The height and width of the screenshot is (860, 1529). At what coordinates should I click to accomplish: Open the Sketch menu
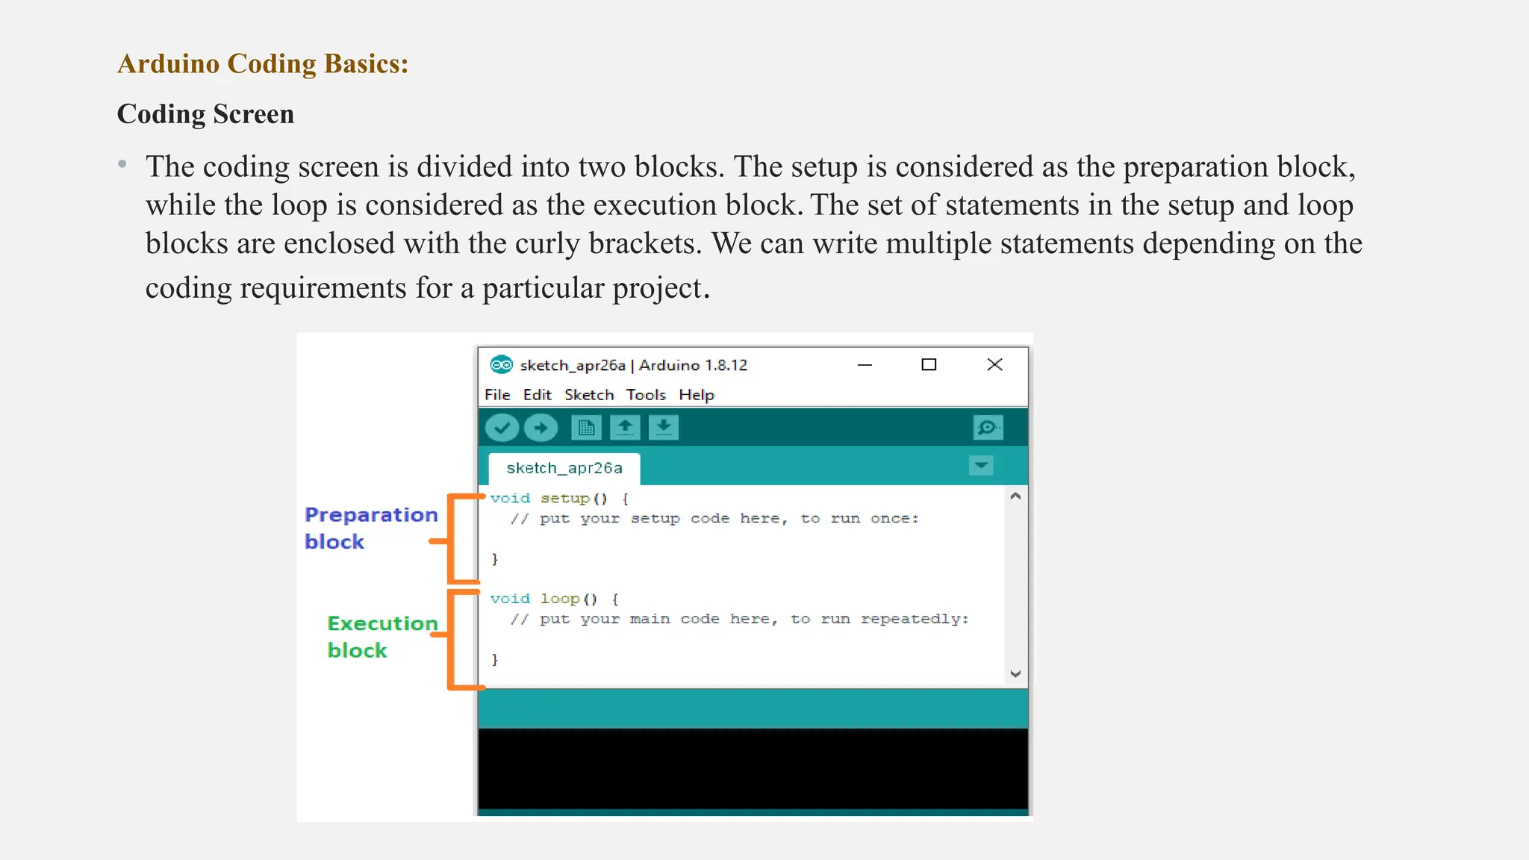[x=589, y=395]
